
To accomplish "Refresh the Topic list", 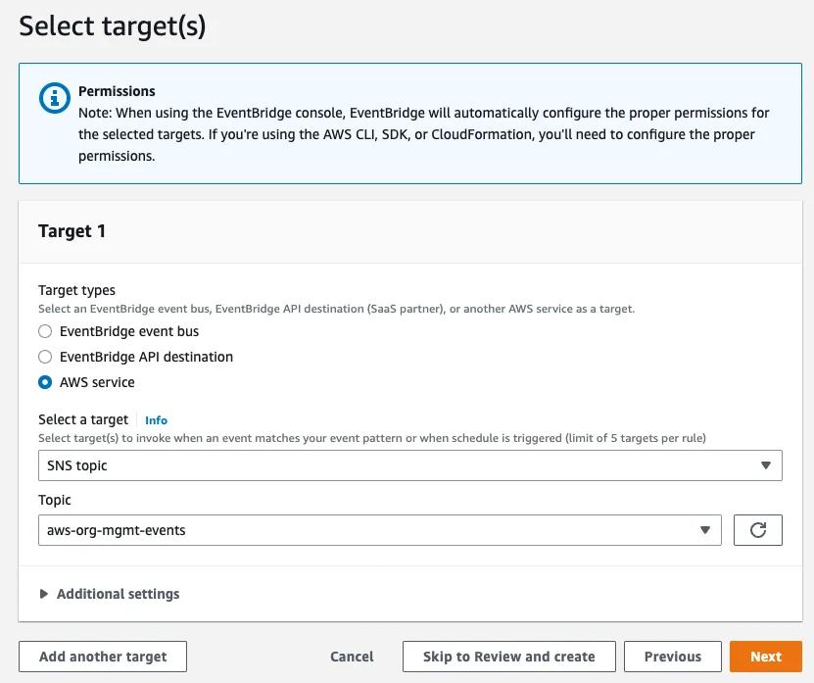I will click(757, 530).
